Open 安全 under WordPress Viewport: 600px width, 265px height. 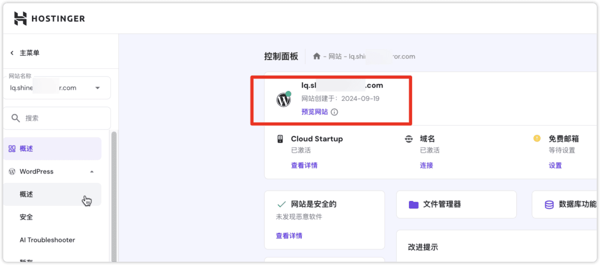click(x=26, y=217)
